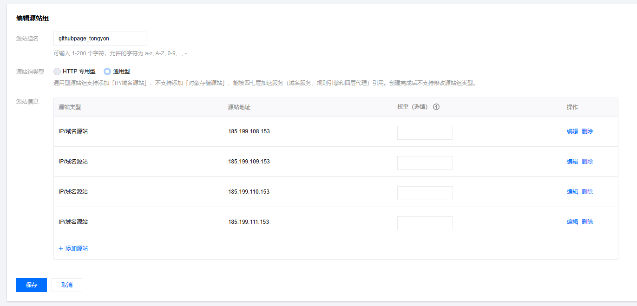Click IP/域名源站 in the 185.199.111.153 row

tap(73, 222)
